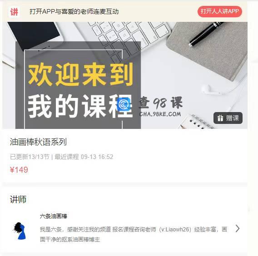Click the instructor description text with v:Liaowh26

click(134, 234)
